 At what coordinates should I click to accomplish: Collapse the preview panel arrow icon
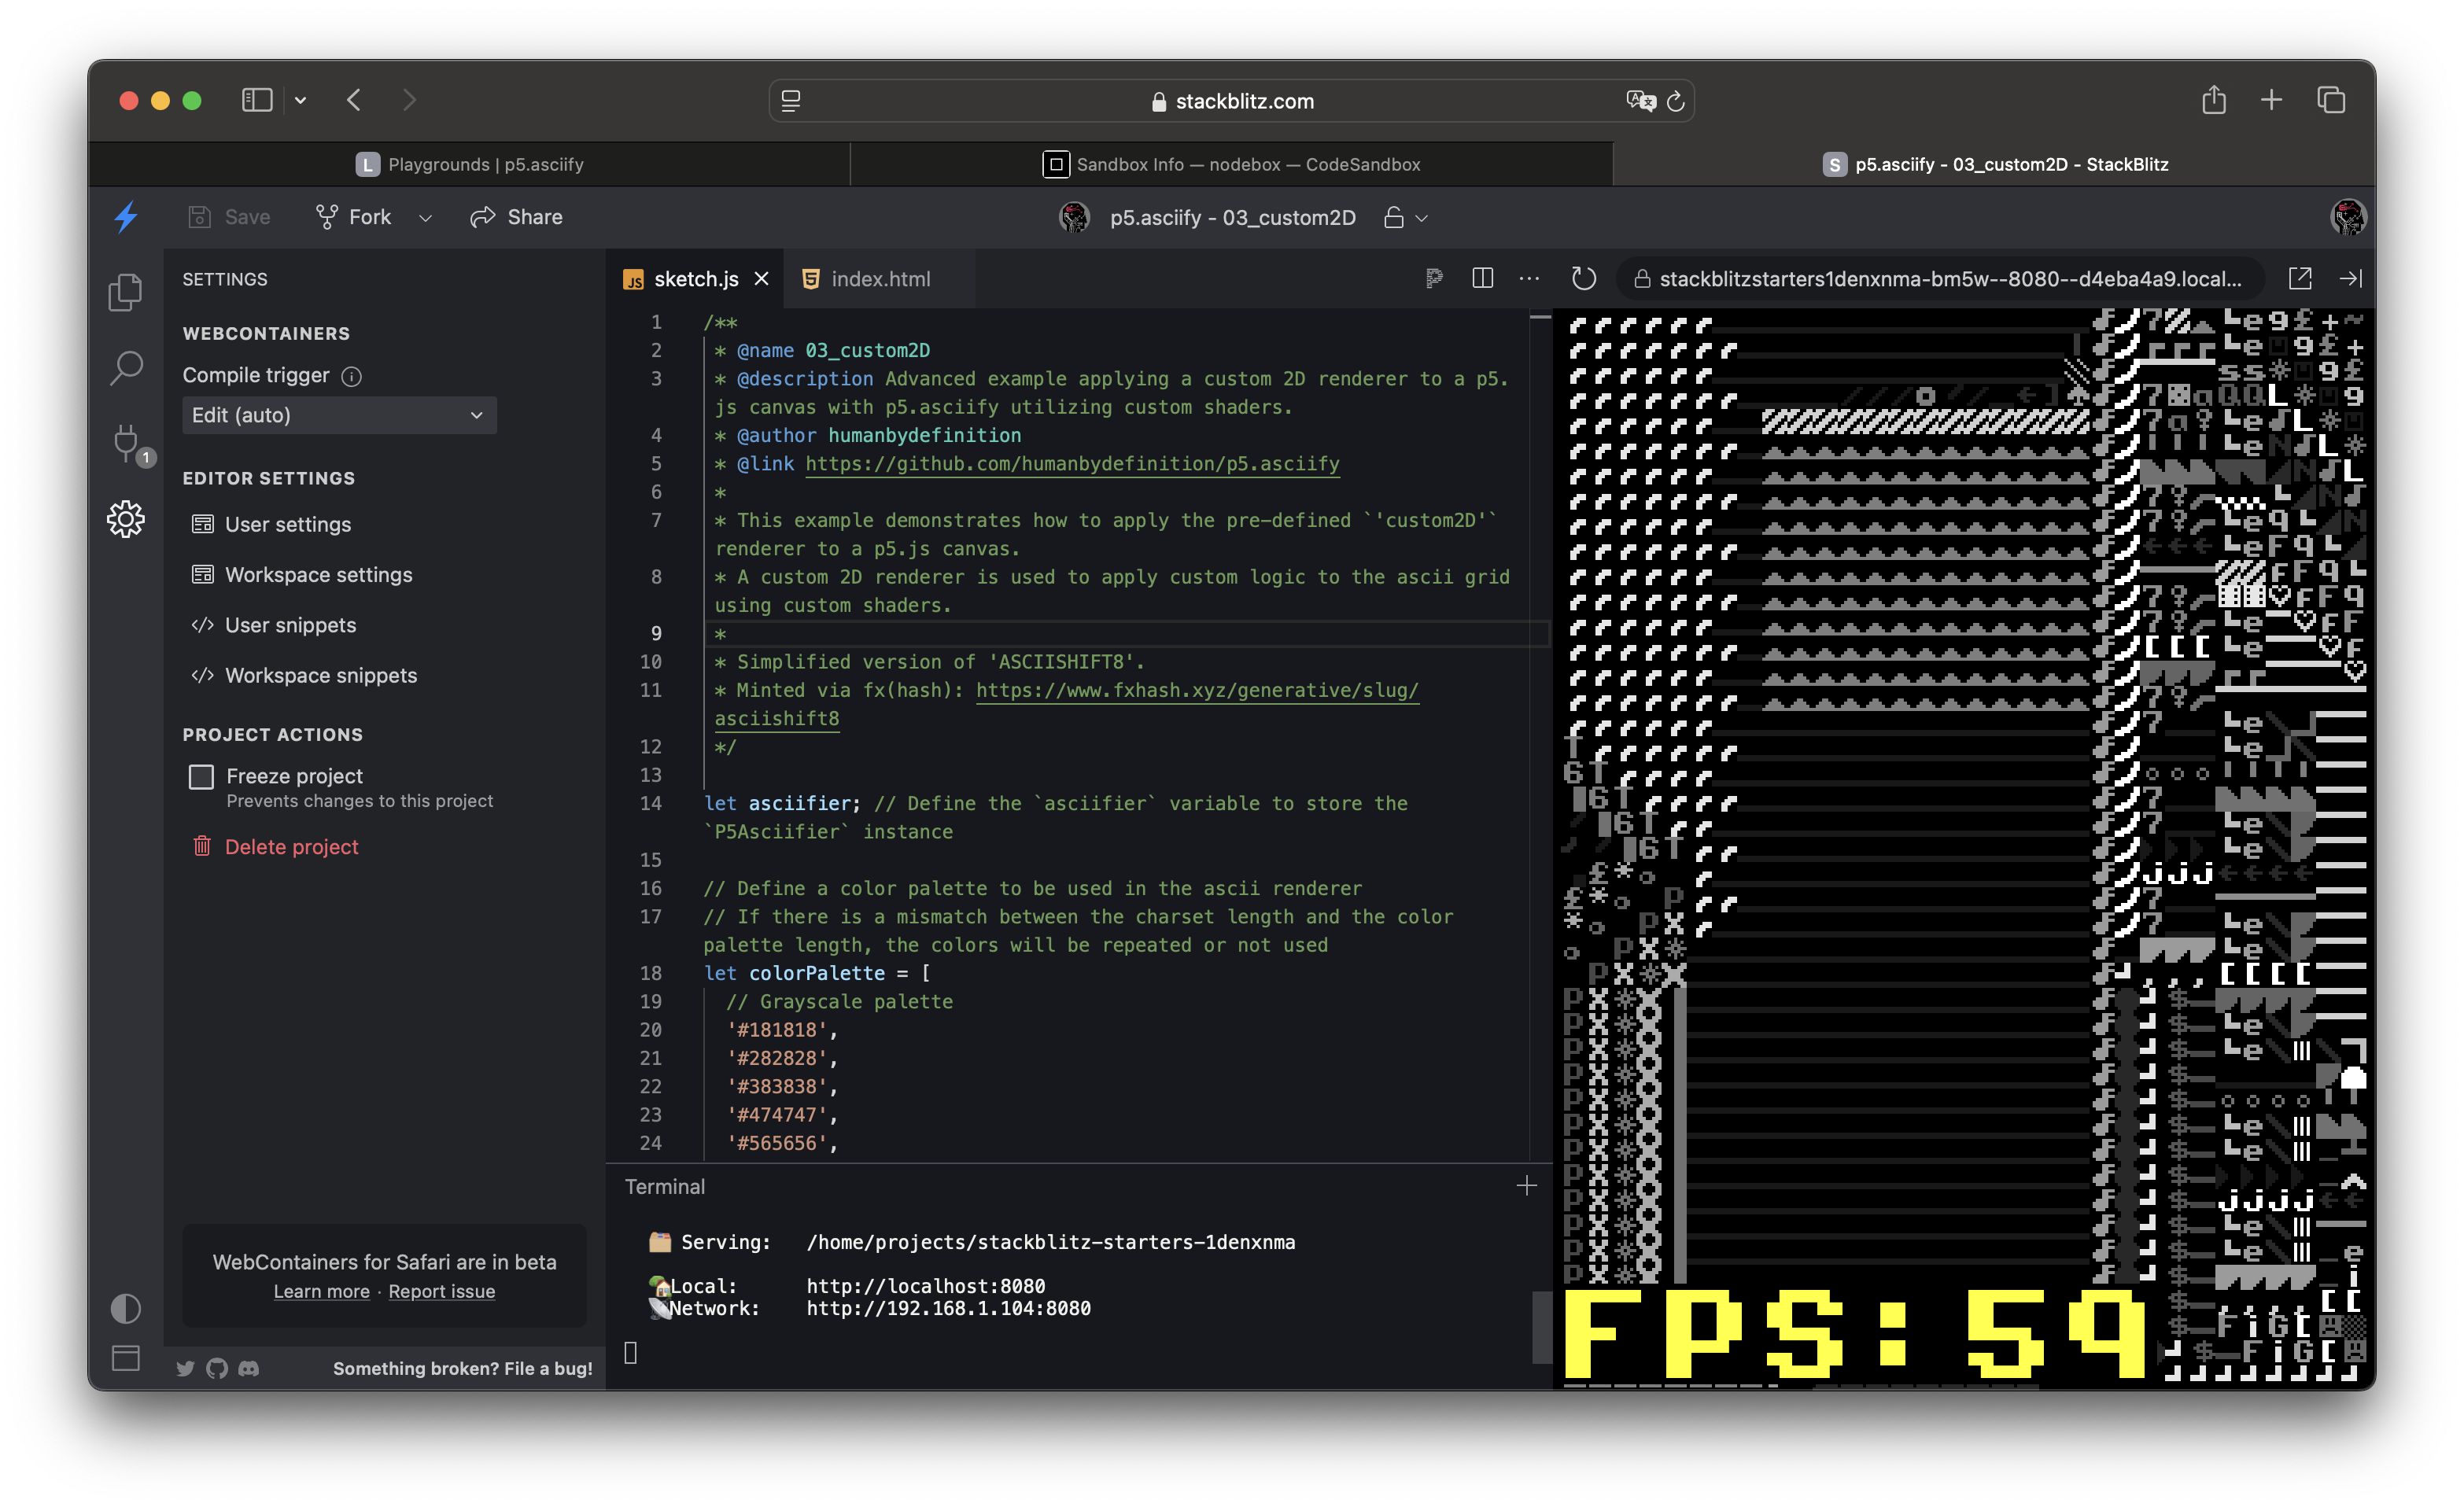coord(2350,278)
